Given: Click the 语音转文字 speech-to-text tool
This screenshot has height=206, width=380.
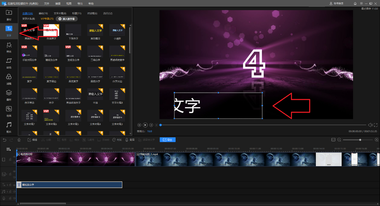Looking at the screenshot, I should click(146, 140).
